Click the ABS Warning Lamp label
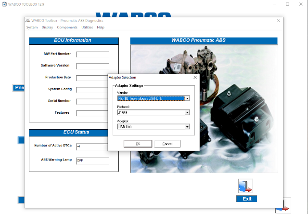Screen dimensions: 308x214 56,160
